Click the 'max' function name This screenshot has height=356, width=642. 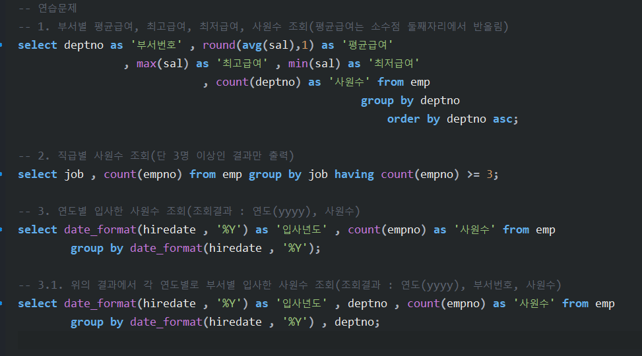146,63
